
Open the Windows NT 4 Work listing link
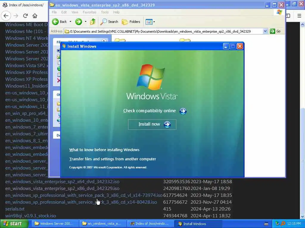point(27,38)
